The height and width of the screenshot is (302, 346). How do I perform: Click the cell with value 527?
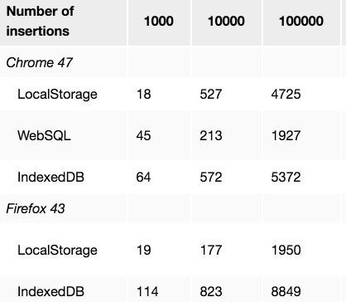coord(211,94)
